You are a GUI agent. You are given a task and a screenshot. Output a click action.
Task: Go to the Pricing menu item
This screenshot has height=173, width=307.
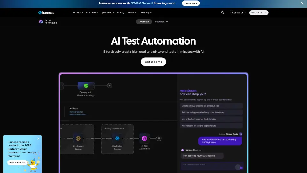(121, 12)
